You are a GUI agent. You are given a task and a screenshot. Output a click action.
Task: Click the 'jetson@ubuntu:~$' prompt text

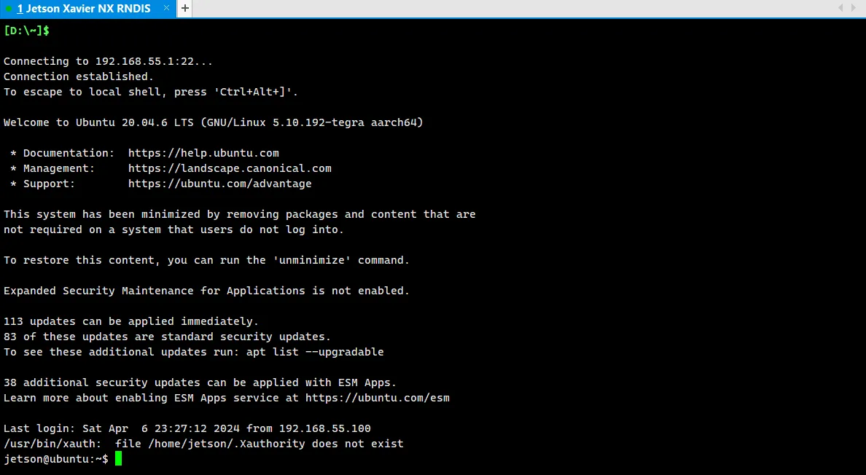click(x=56, y=459)
